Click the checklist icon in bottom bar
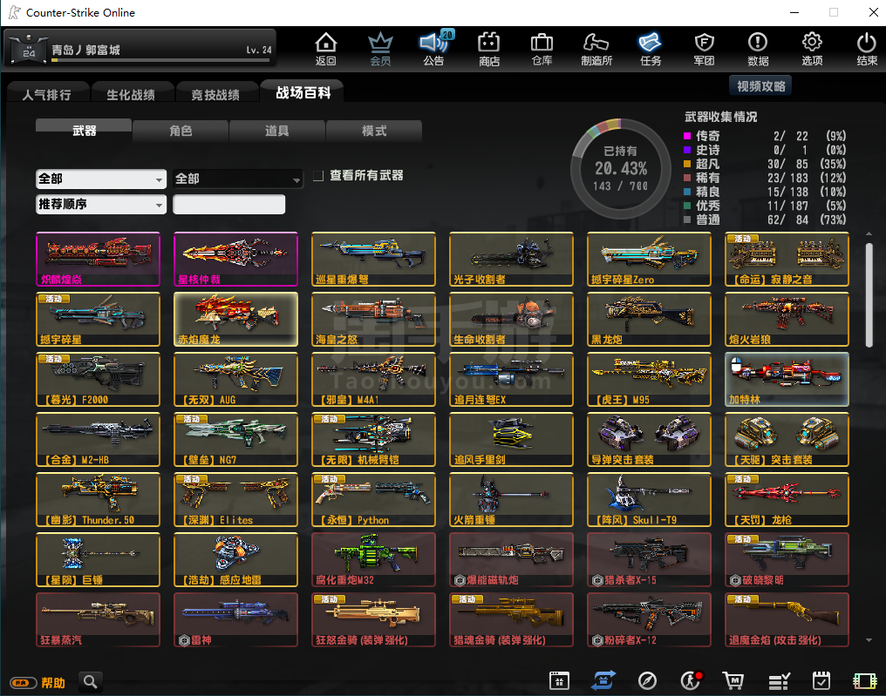This screenshot has height=696, width=886. [x=778, y=681]
